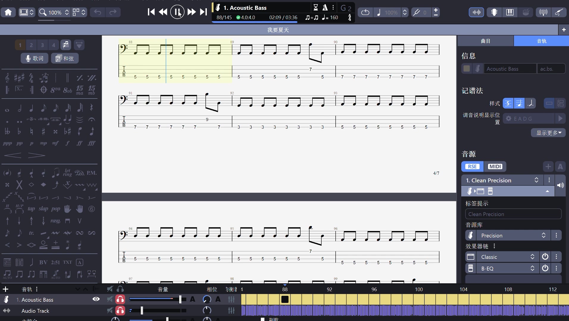This screenshot has width=569, height=321.
Task: Insert a key signature
Action: (x=19, y=78)
